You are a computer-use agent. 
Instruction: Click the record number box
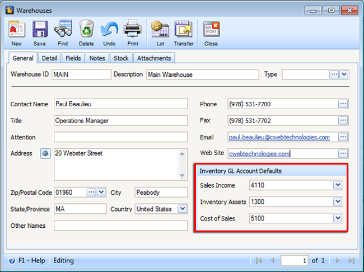tap(295, 260)
